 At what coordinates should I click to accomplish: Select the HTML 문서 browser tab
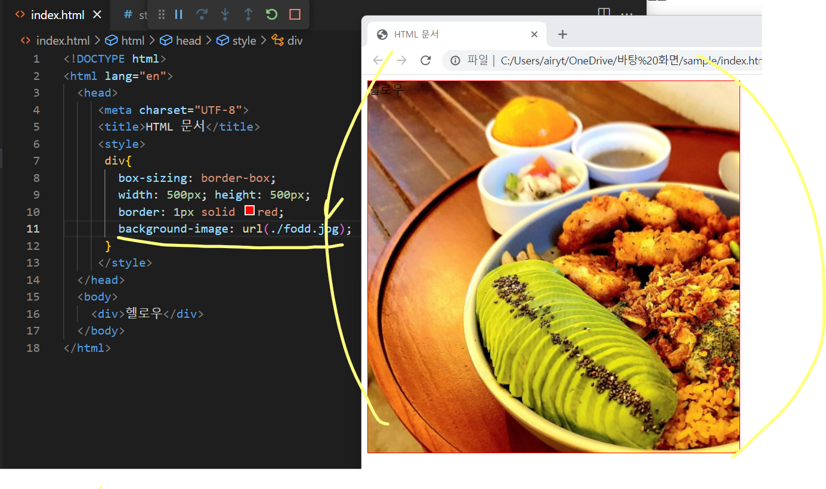click(457, 35)
